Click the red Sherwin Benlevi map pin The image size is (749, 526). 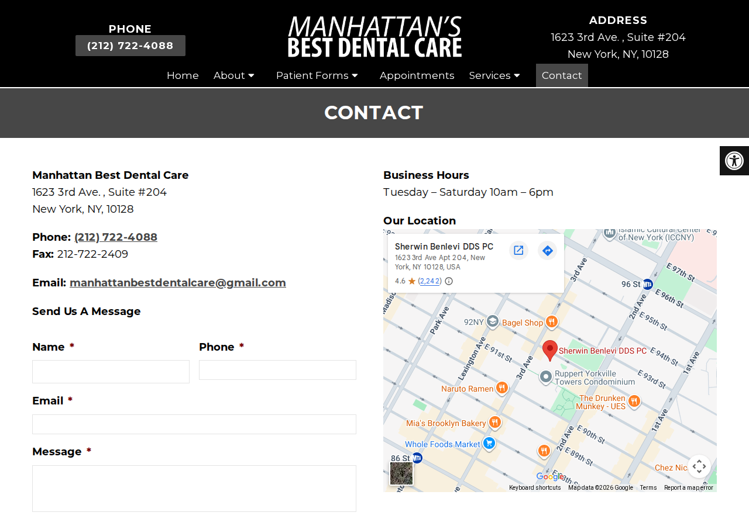pyautogui.click(x=550, y=351)
